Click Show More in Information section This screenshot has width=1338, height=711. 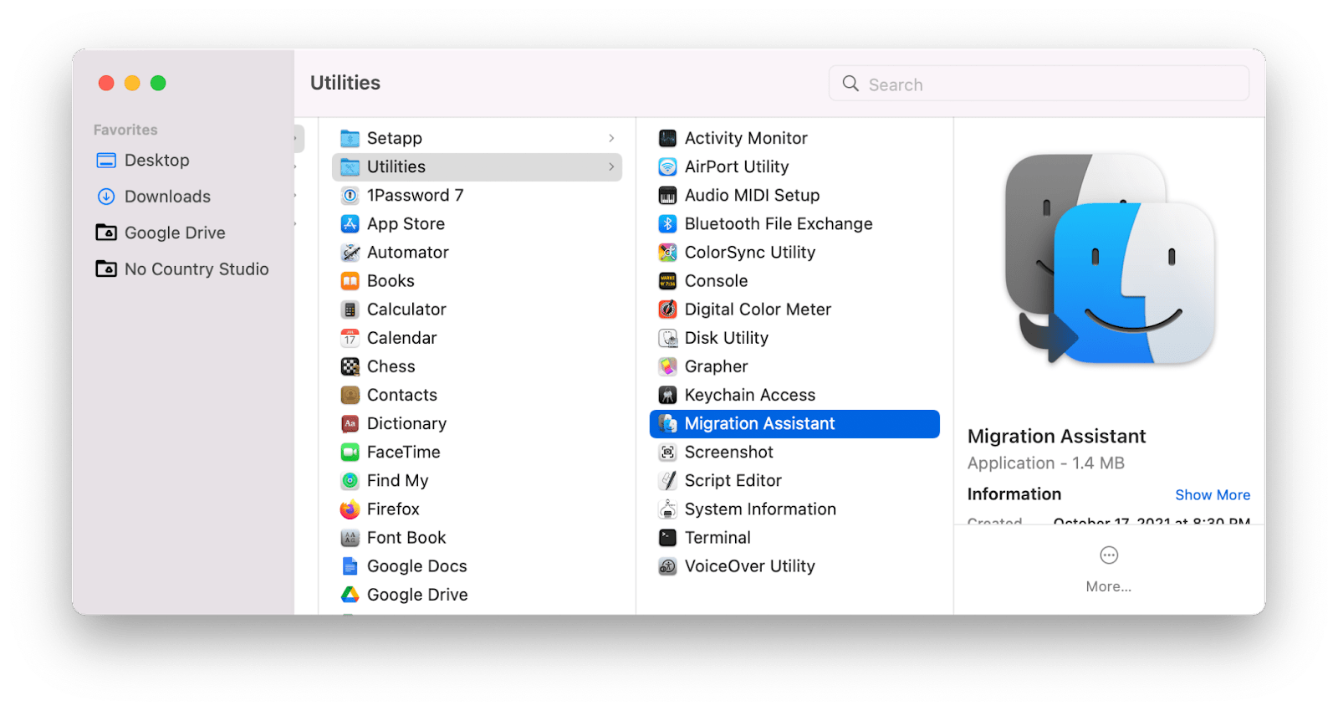click(1213, 495)
